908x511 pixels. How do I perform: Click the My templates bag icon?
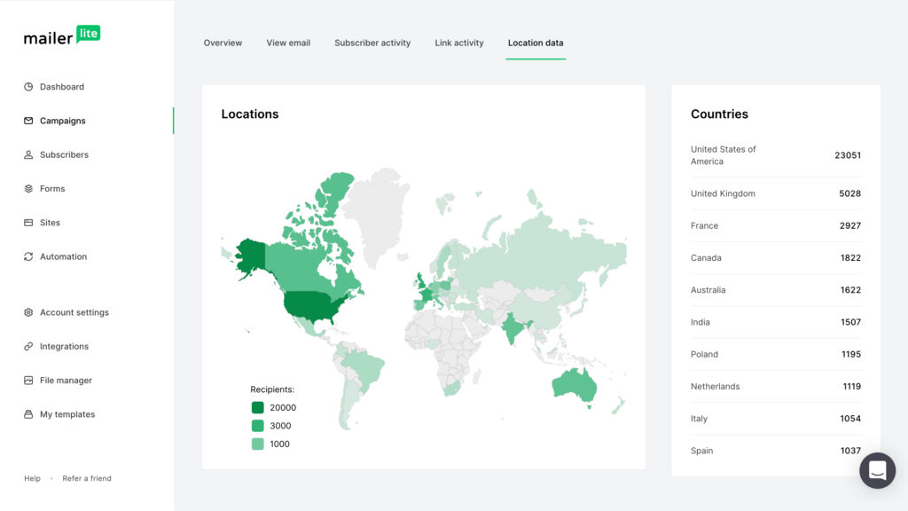coord(28,414)
